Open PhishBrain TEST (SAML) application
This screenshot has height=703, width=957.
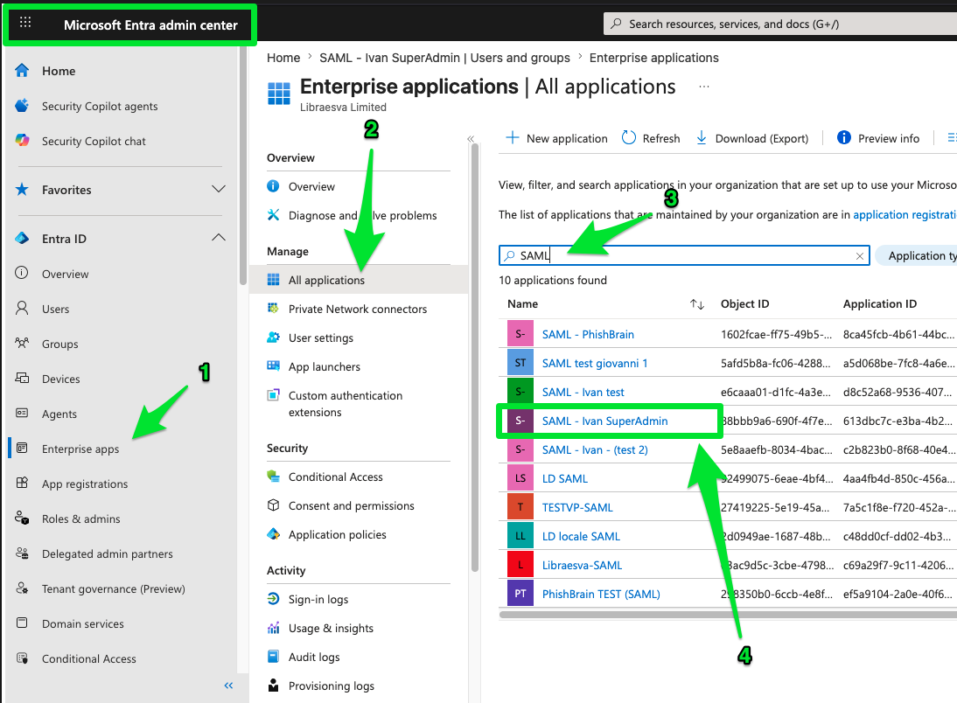tap(601, 594)
